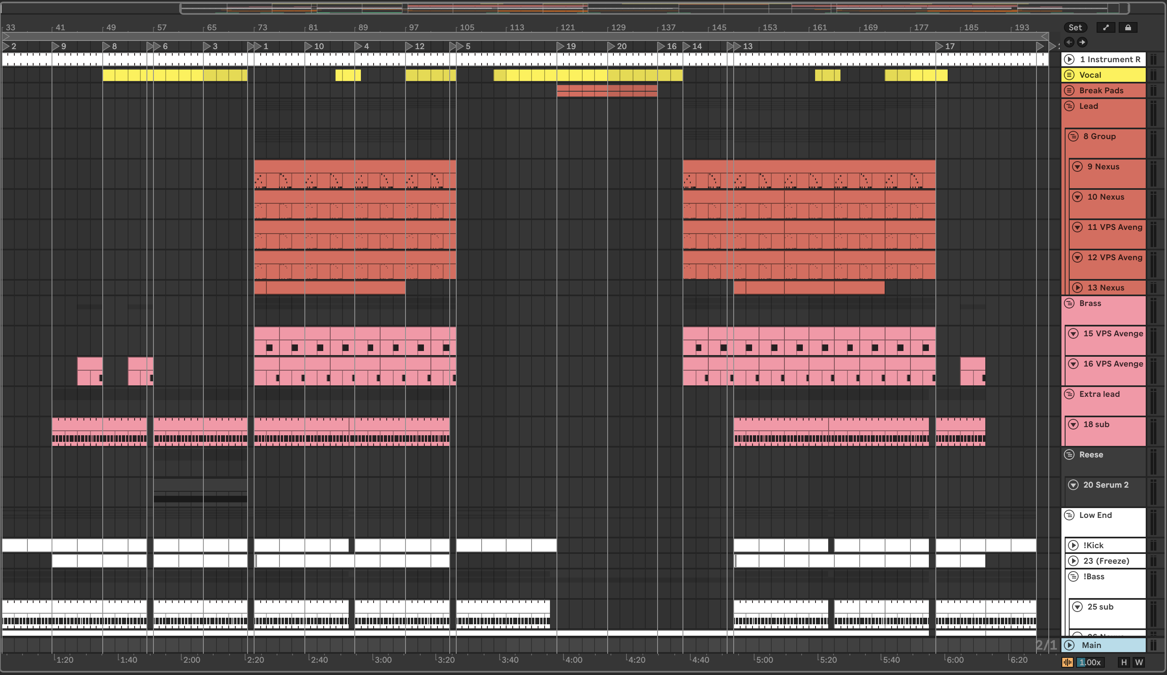Viewport: 1167px width, 675px height.
Task: Jump to the previous locator arrow
Action: (x=1069, y=42)
